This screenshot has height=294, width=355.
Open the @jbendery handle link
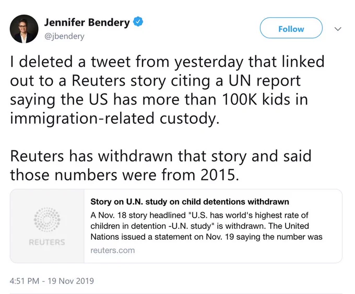(64, 36)
